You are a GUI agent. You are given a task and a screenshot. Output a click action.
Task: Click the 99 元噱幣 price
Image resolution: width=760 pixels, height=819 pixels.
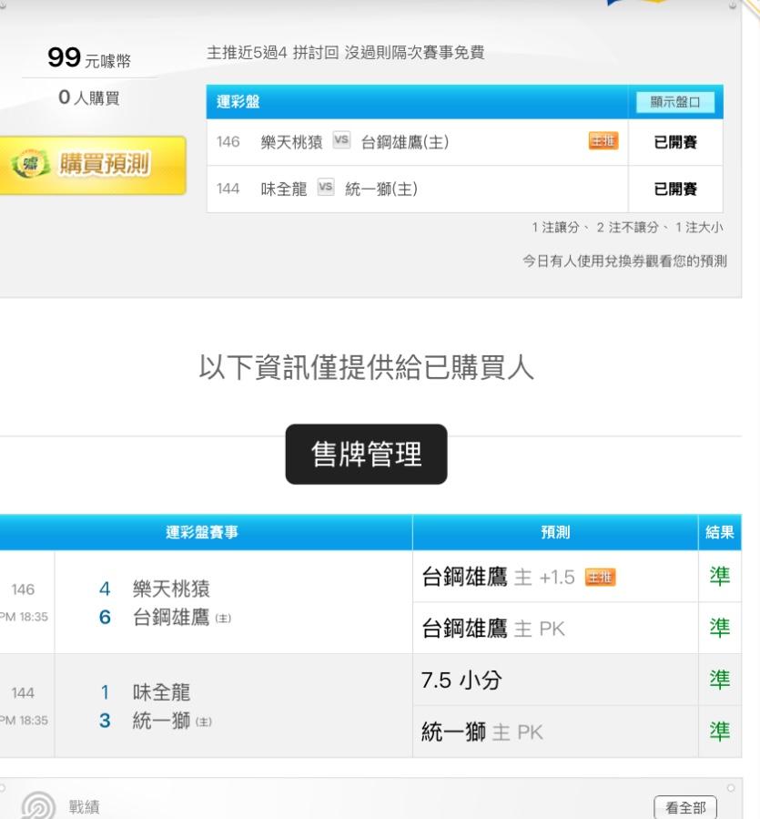(x=88, y=57)
